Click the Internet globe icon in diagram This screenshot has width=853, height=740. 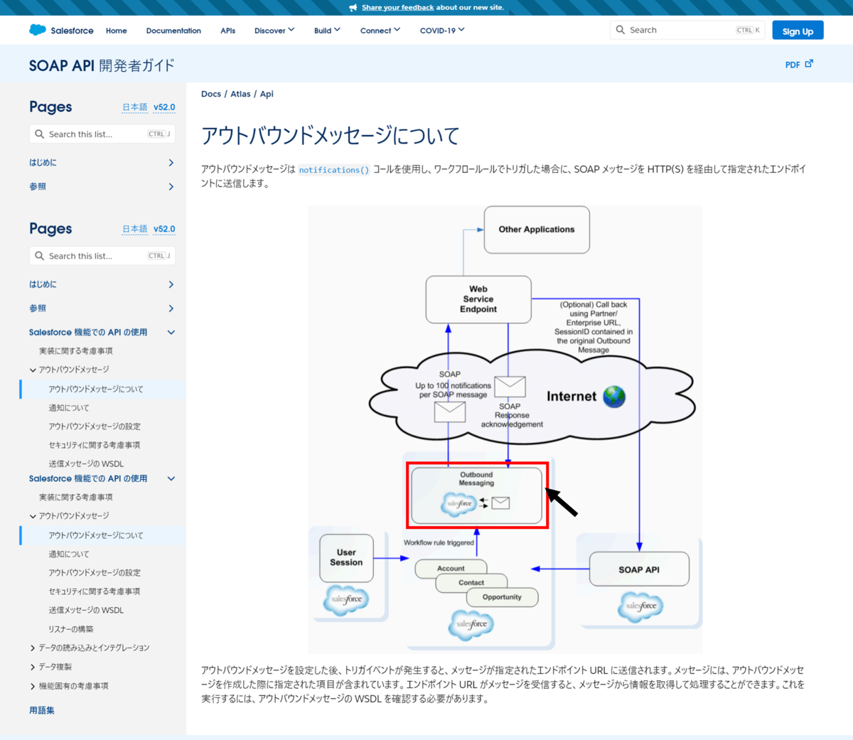click(x=614, y=397)
